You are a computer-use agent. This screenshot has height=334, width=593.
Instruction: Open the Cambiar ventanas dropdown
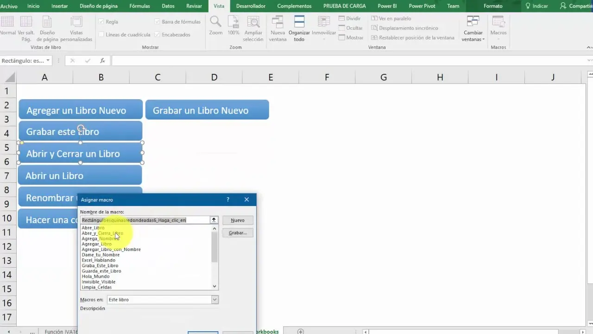pyautogui.click(x=473, y=39)
